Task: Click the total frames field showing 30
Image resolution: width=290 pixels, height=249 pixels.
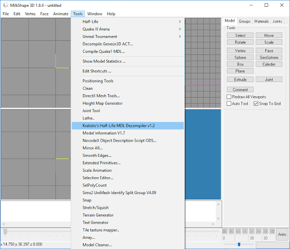Action: [269, 238]
